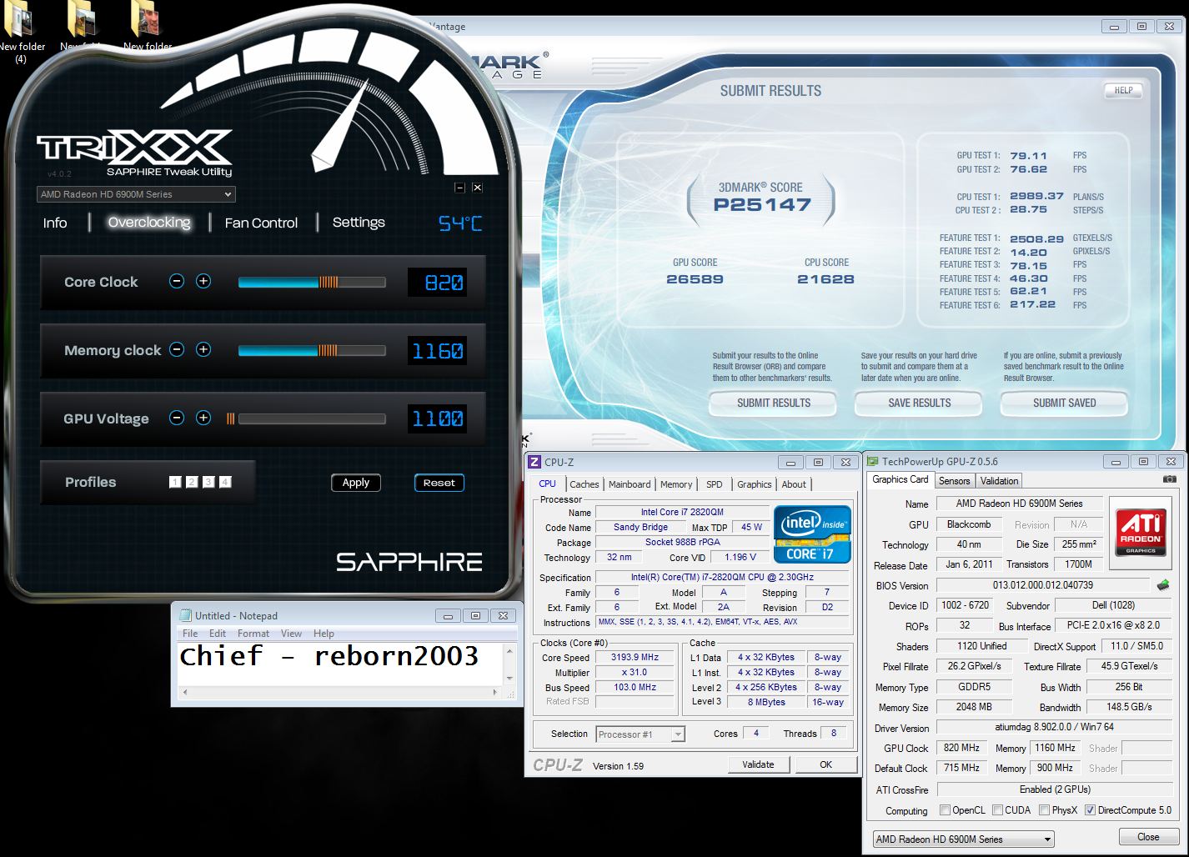Viewport: 1189px width, 857px height.
Task: Click the Memory clock value 1160 display
Action: click(437, 351)
